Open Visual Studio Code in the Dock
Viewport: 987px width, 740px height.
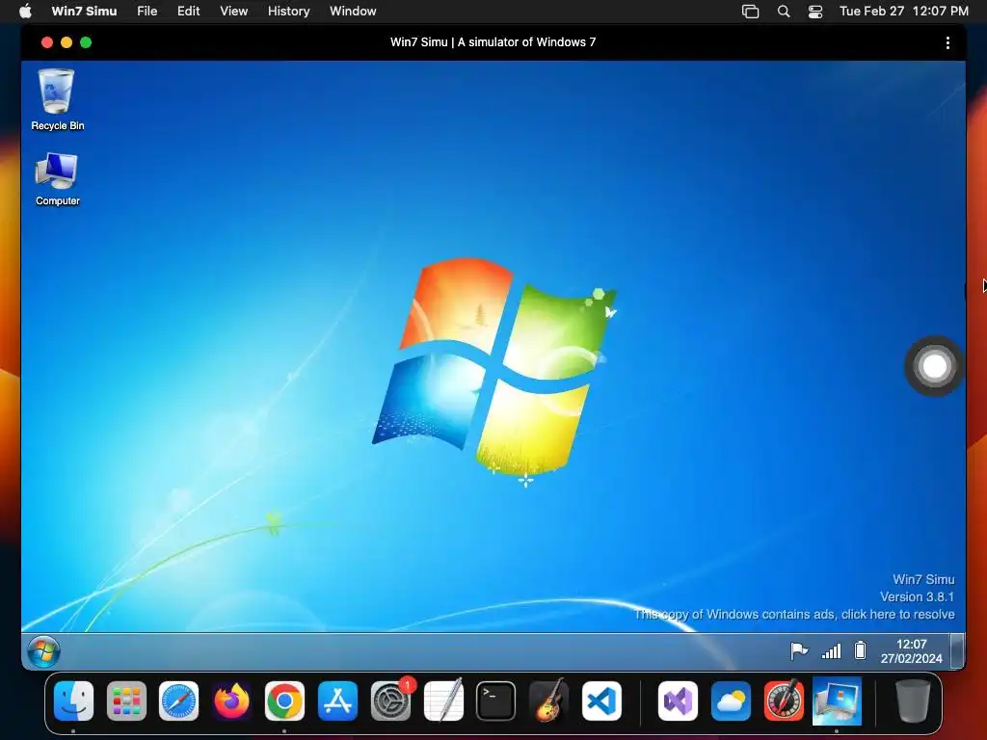(601, 700)
